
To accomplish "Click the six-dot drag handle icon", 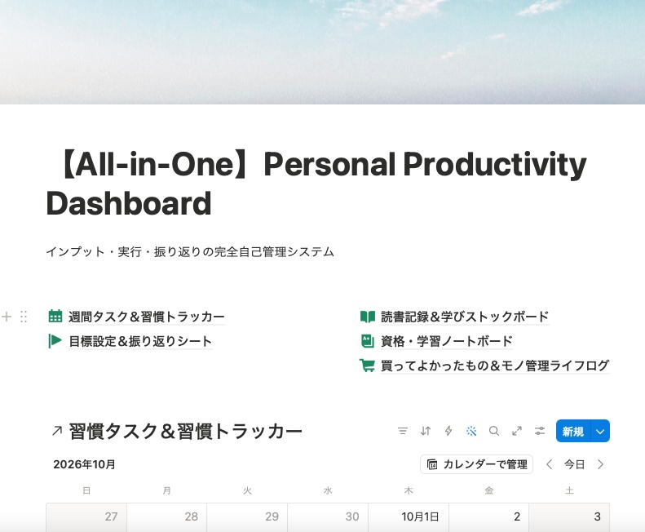I will click(x=24, y=317).
